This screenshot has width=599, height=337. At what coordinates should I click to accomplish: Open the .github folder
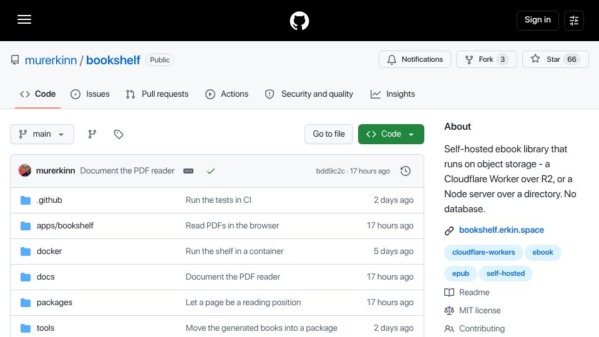[49, 200]
